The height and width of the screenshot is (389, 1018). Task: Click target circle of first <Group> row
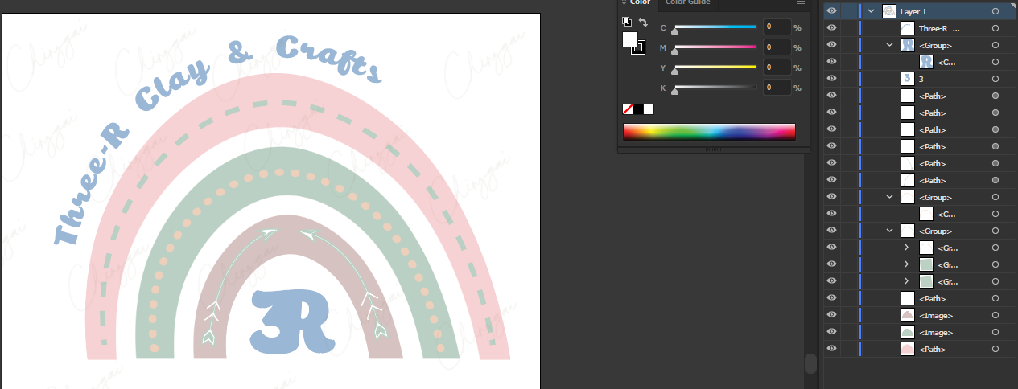coord(995,45)
